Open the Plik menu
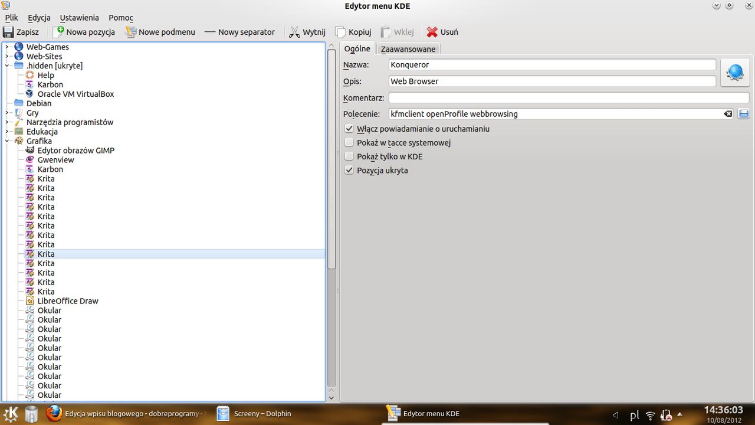The height and width of the screenshot is (425, 755). pos(11,18)
